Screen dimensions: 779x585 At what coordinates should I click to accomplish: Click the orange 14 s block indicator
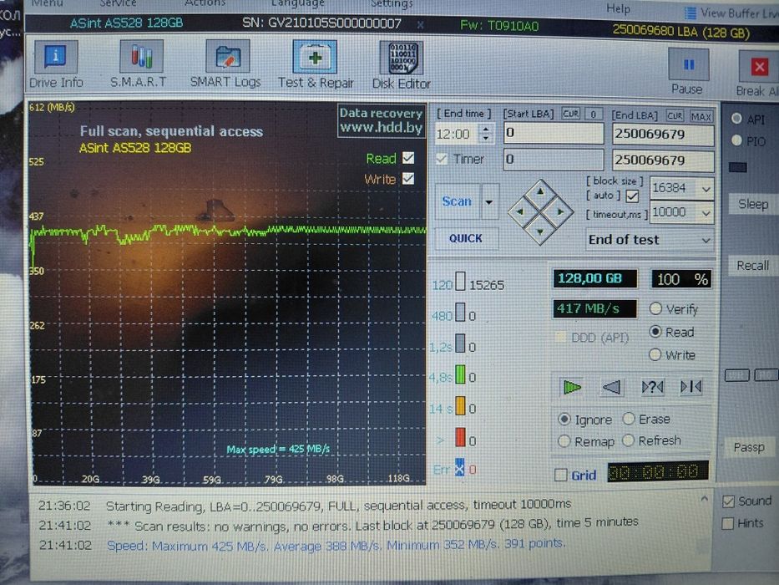pyautogui.click(x=461, y=405)
